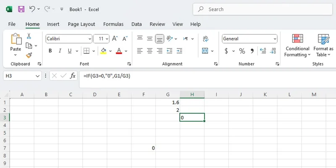Switch to the Formulas tab
This screenshot has width=336, height=168.
click(x=113, y=24)
